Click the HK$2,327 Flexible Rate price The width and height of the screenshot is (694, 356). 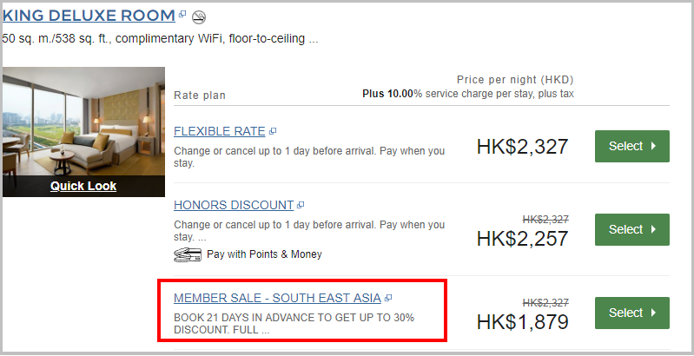pyautogui.click(x=522, y=147)
